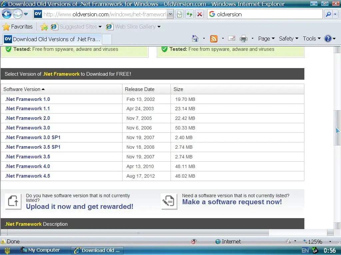This screenshot has height=255, width=341.
Task: Expand the address bar URL history dropdown
Action: pos(170,14)
